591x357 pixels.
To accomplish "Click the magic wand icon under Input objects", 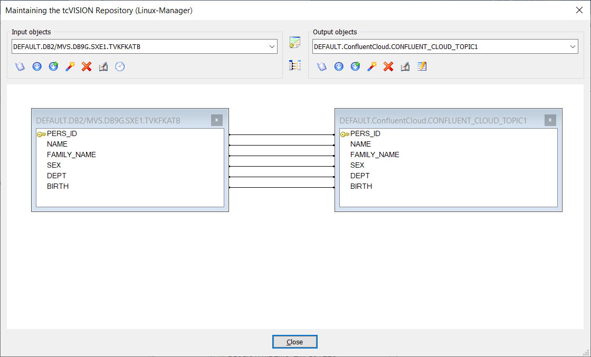I will click(x=70, y=66).
